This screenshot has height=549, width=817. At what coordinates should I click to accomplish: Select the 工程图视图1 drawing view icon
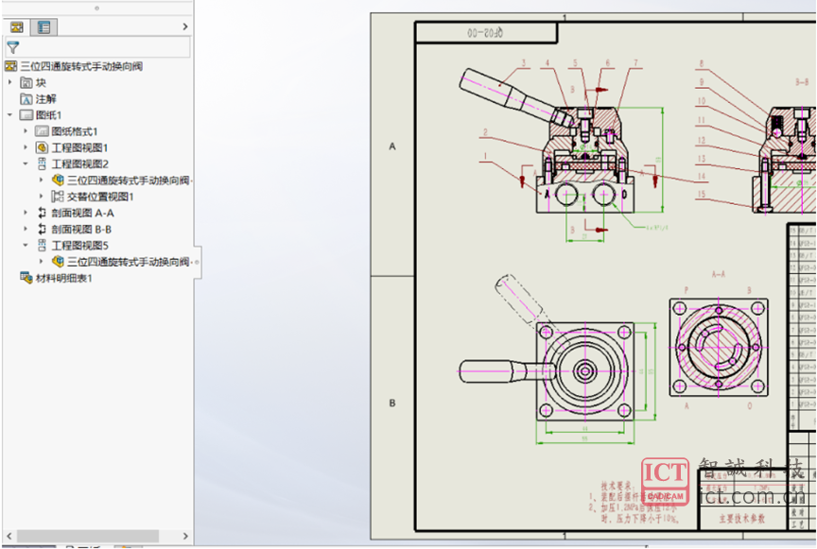(x=42, y=147)
